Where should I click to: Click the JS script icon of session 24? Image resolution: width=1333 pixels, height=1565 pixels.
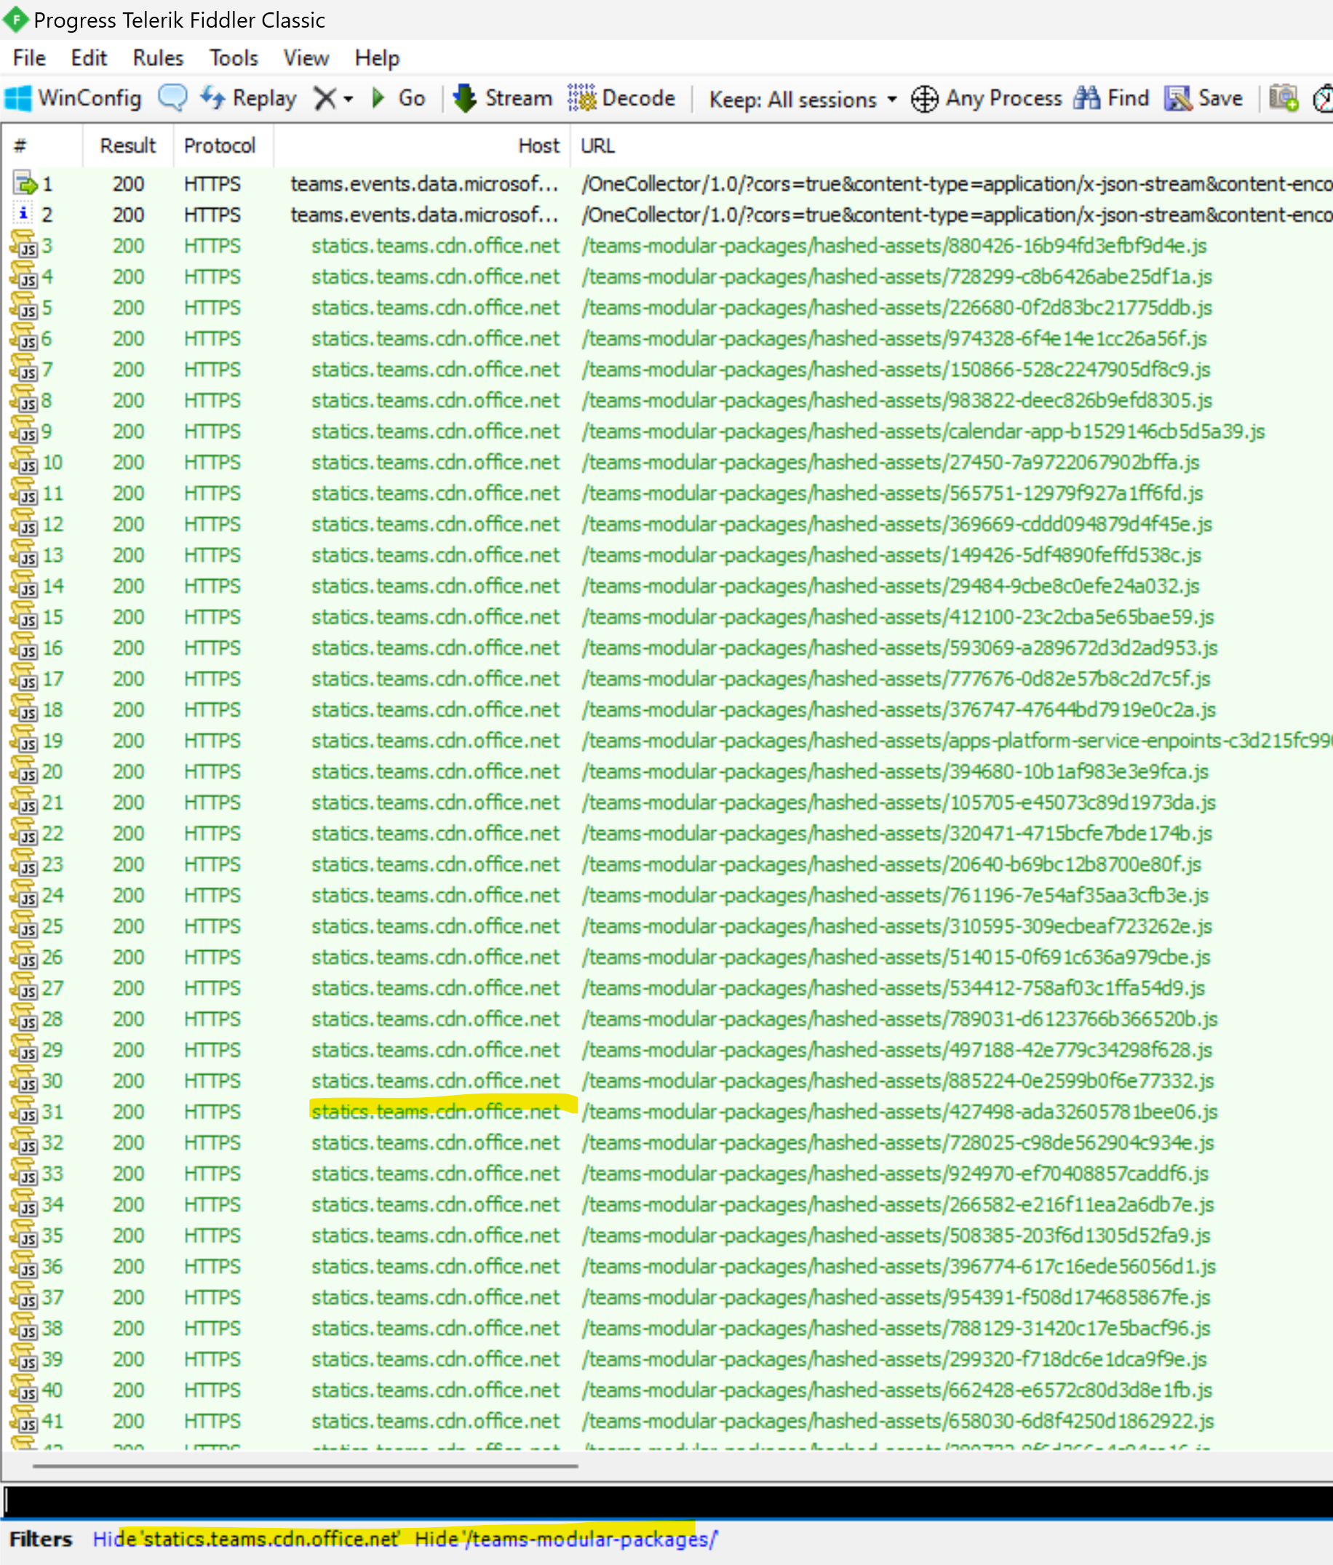pos(23,895)
